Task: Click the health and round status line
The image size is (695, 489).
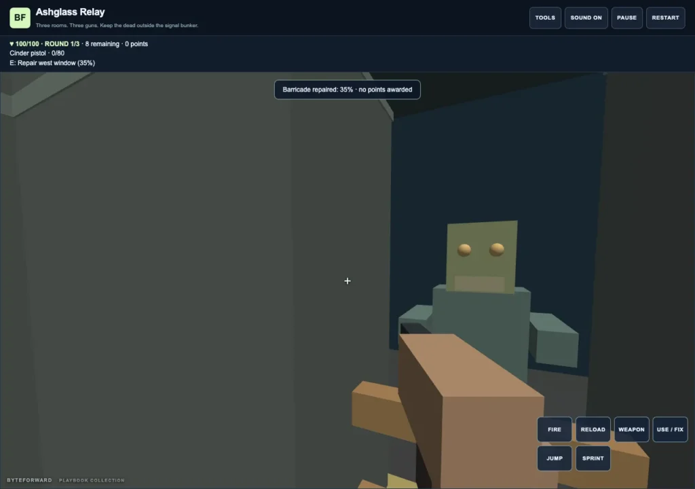Action: (79, 44)
